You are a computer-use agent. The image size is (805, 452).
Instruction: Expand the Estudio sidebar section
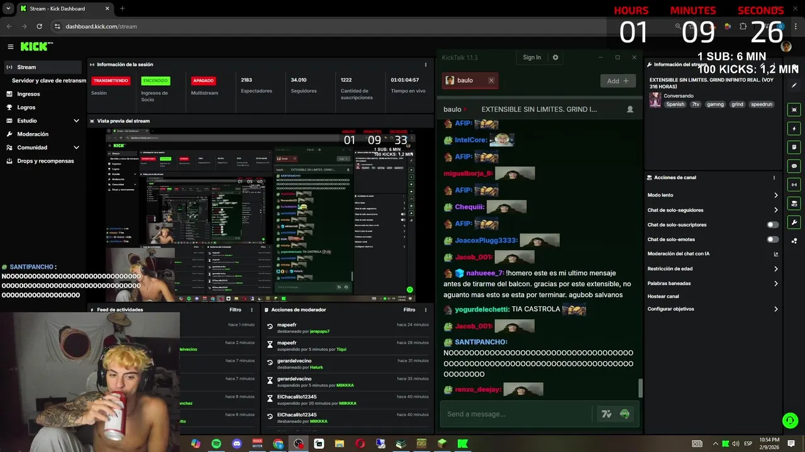point(76,121)
